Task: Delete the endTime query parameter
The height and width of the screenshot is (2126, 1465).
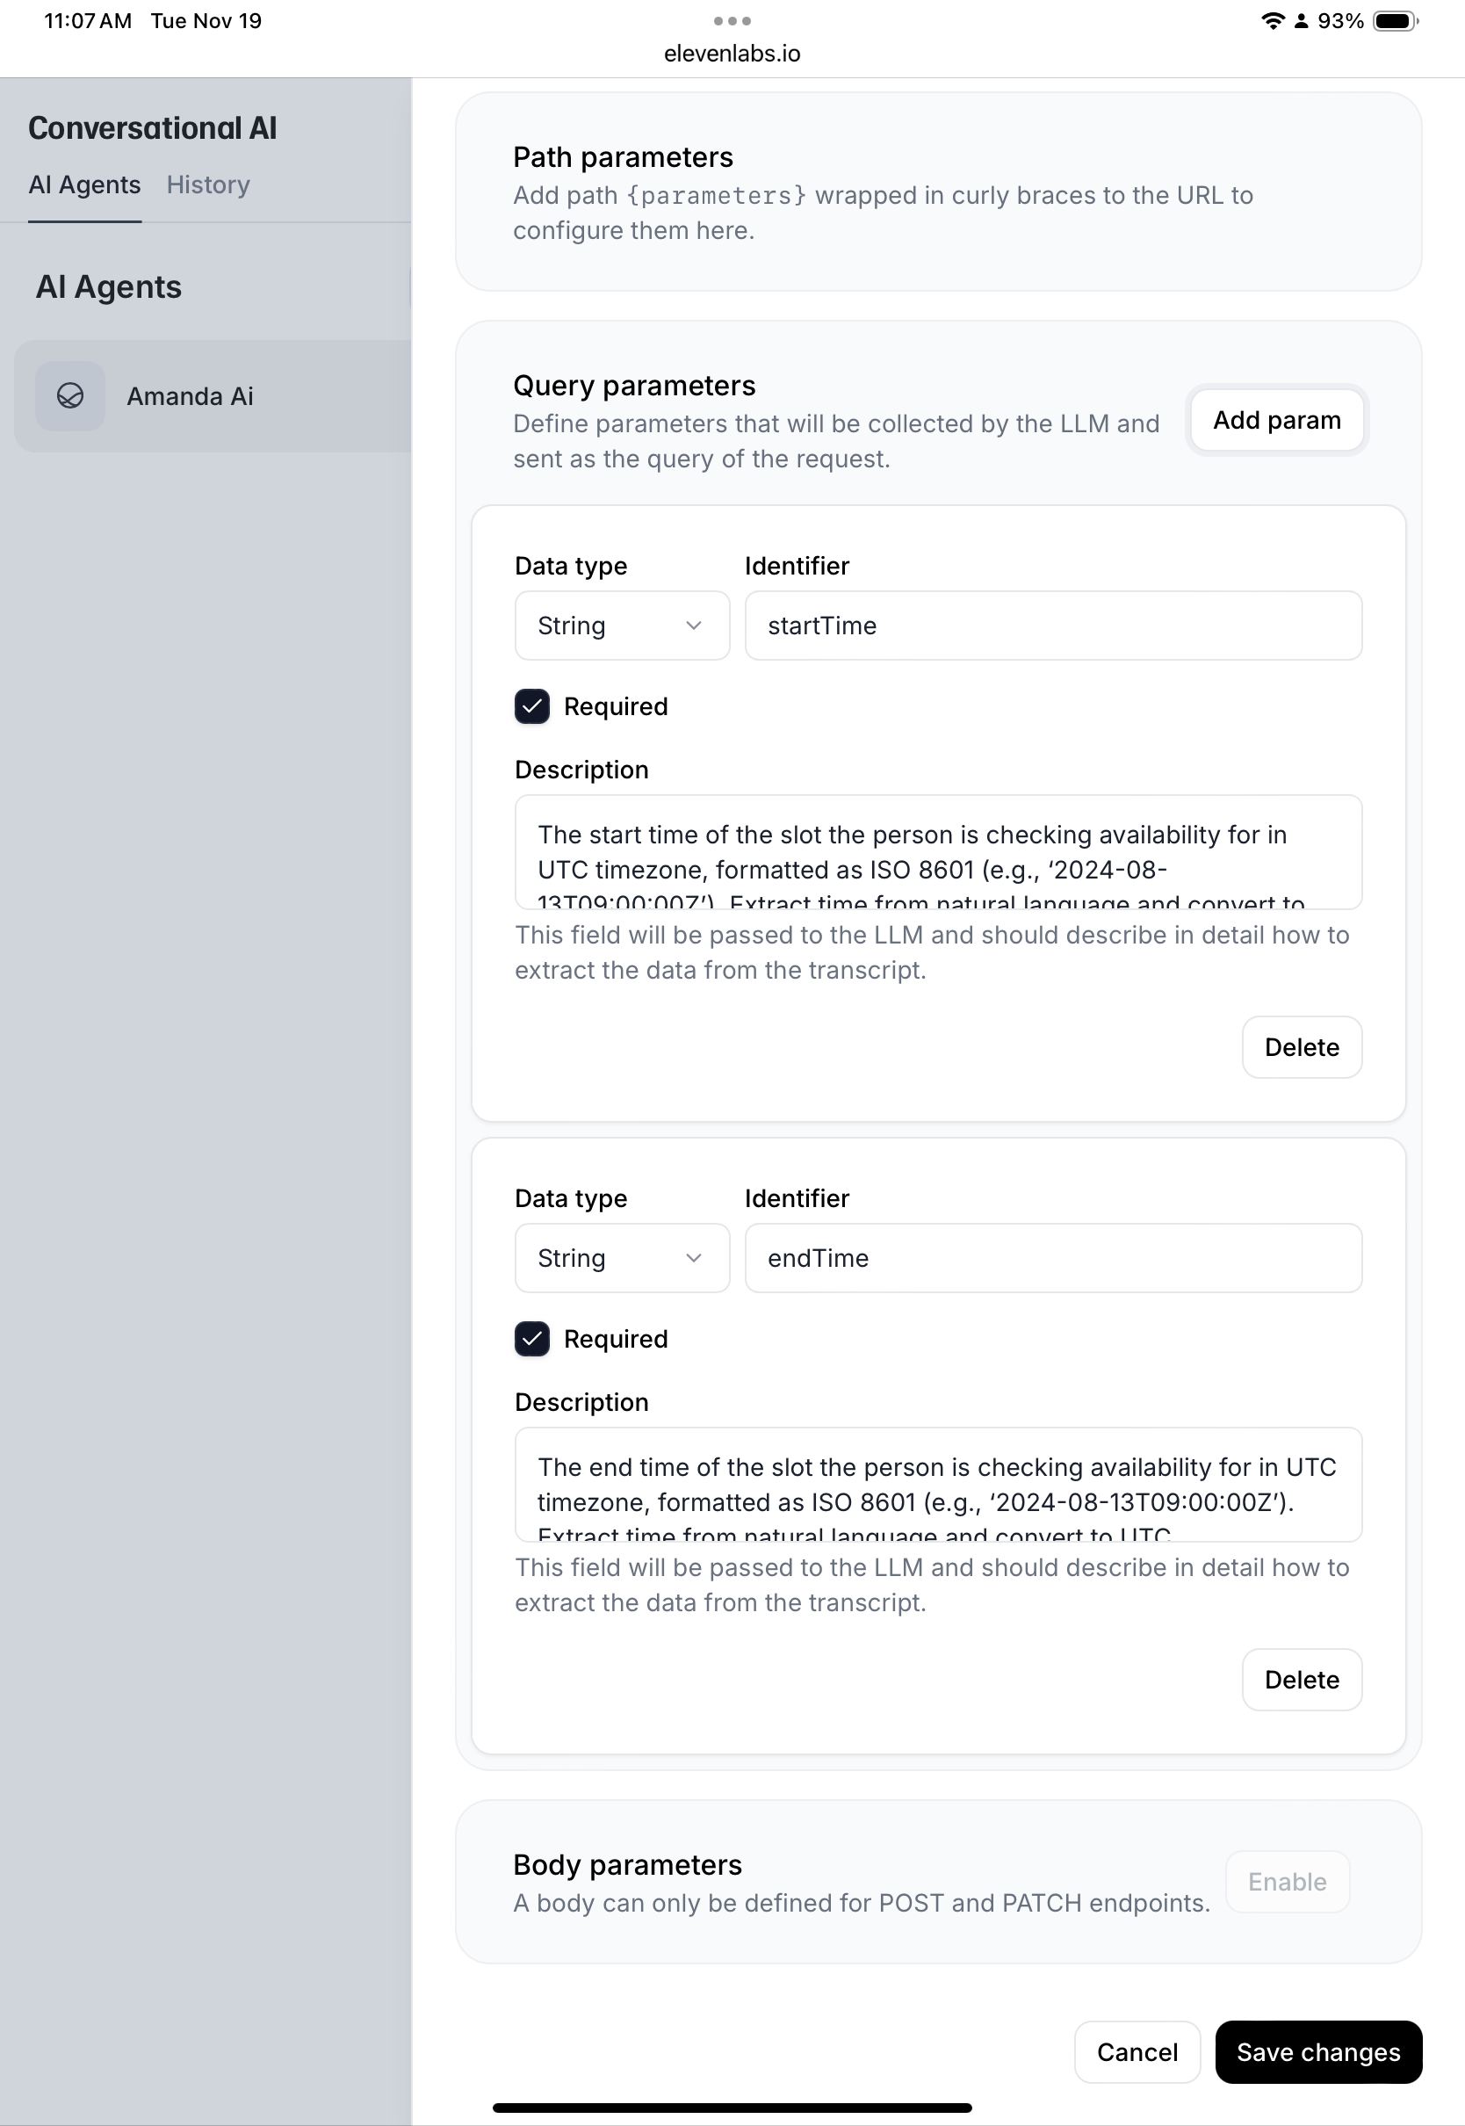Action: (x=1301, y=1679)
